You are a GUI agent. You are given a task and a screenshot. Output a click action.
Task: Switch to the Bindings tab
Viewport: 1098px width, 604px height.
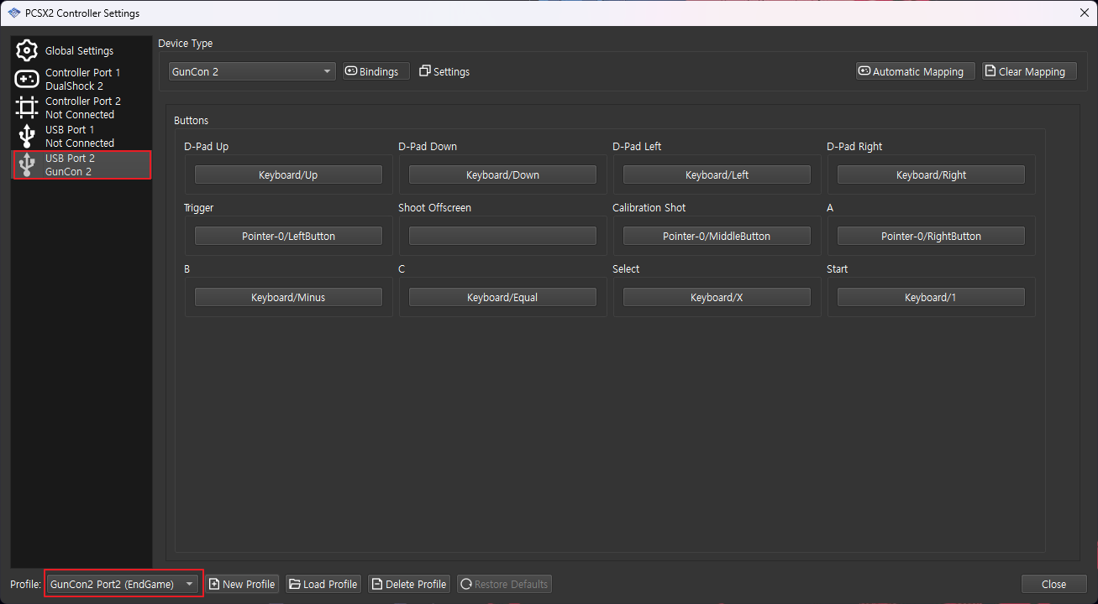376,71
